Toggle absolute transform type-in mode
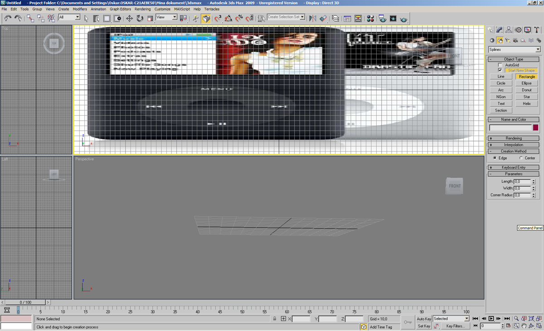Image resolution: width=544 pixels, height=331 pixels. pyautogui.click(x=283, y=319)
